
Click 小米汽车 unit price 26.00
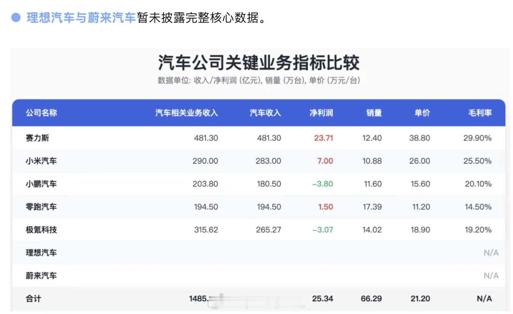pyautogui.click(x=419, y=161)
